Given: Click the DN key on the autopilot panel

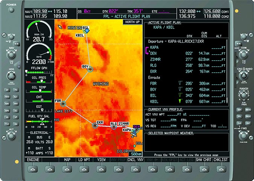Looking at the screenshot, I should click(16, 124).
